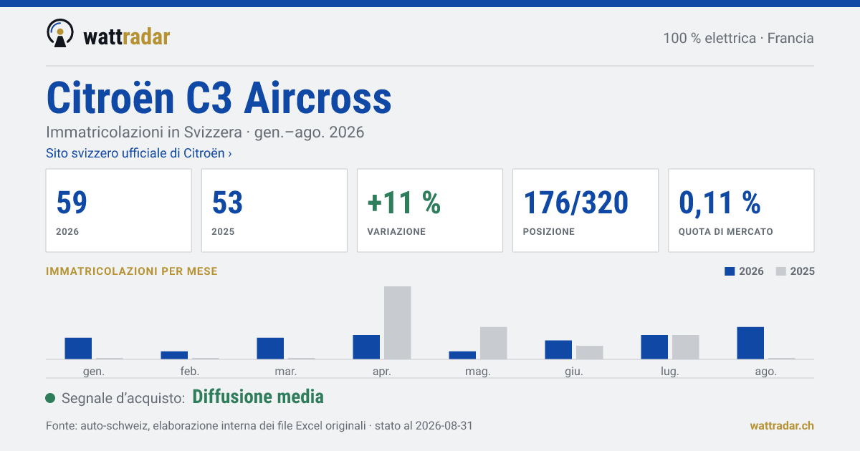
Task: Click the grey 2025 legend swatch
Action: pos(781,271)
